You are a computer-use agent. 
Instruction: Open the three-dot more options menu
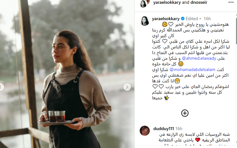(x=231, y=2)
